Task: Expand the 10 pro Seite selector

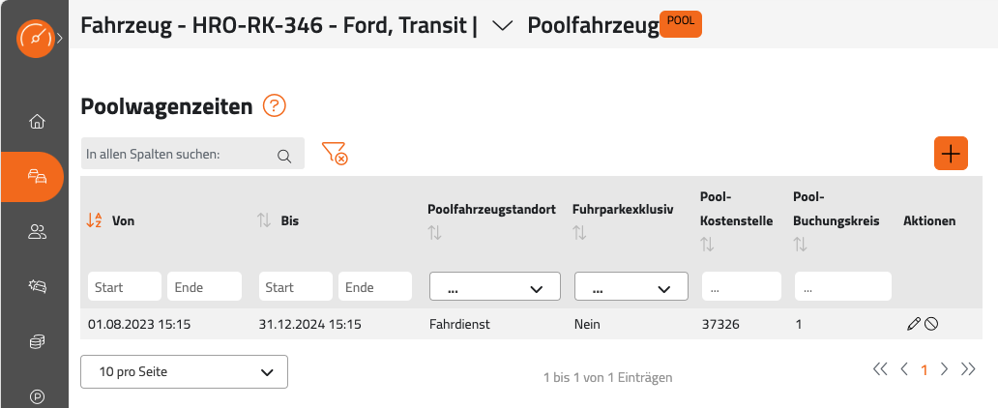Action: (x=184, y=371)
